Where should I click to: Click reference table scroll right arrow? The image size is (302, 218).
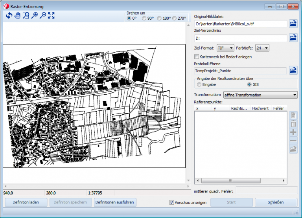coord(284,181)
